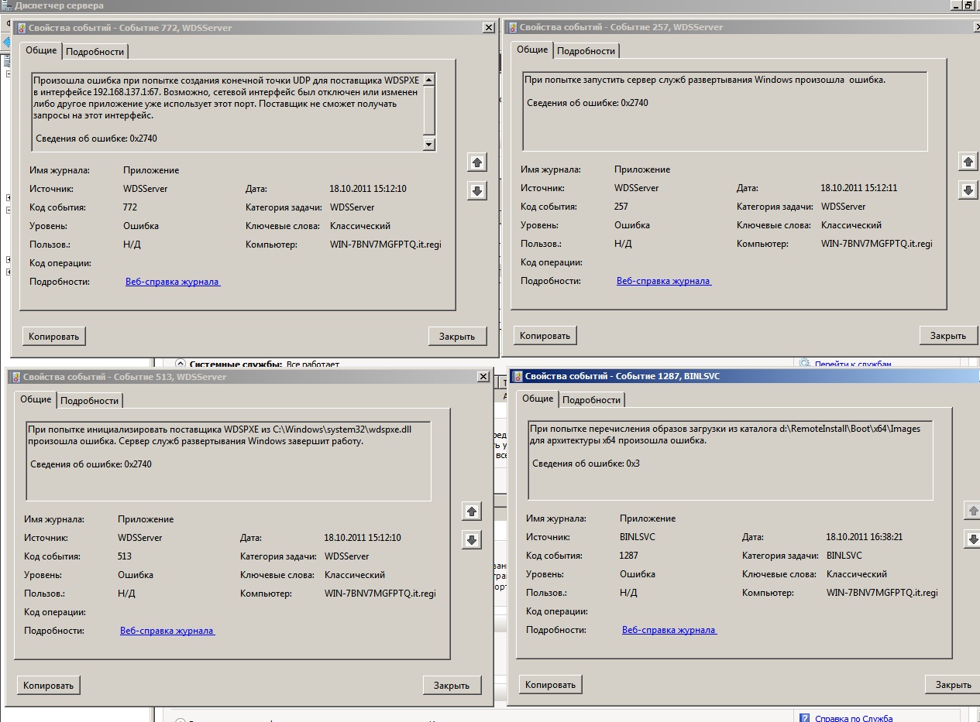Select Общие tab in Event 513 dialog
980x722 pixels.
[36, 399]
